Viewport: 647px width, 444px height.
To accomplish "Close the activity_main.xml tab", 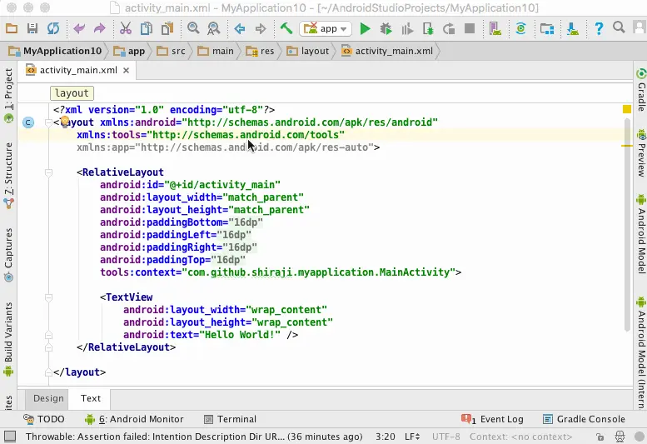I will [127, 71].
